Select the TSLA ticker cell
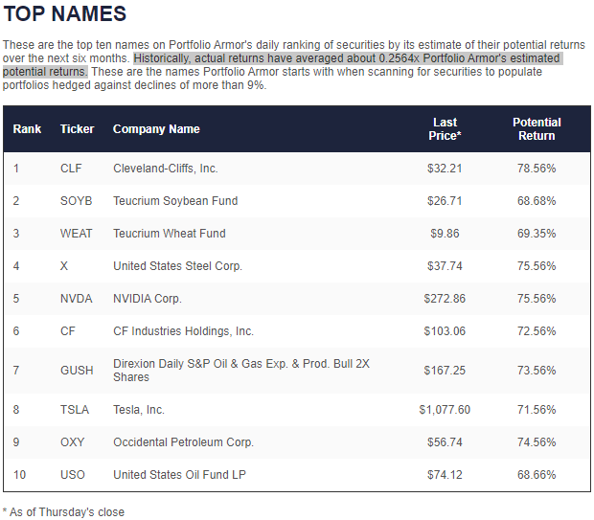594x520 pixels. coord(74,410)
